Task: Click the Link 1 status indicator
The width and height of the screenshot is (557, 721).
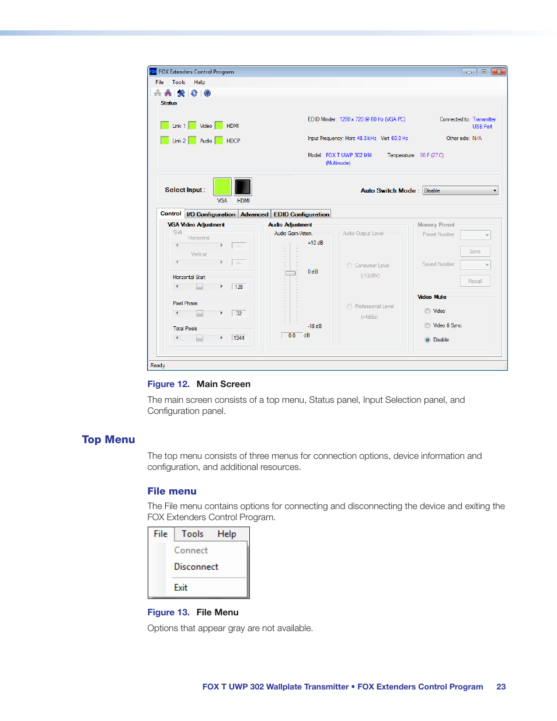Action: click(x=165, y=126)
